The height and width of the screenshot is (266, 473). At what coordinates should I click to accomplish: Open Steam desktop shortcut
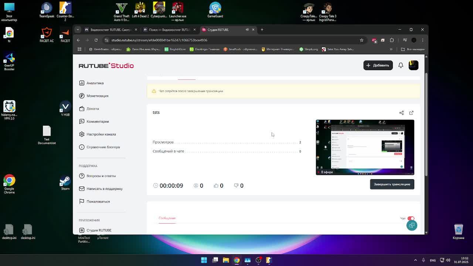65,183
